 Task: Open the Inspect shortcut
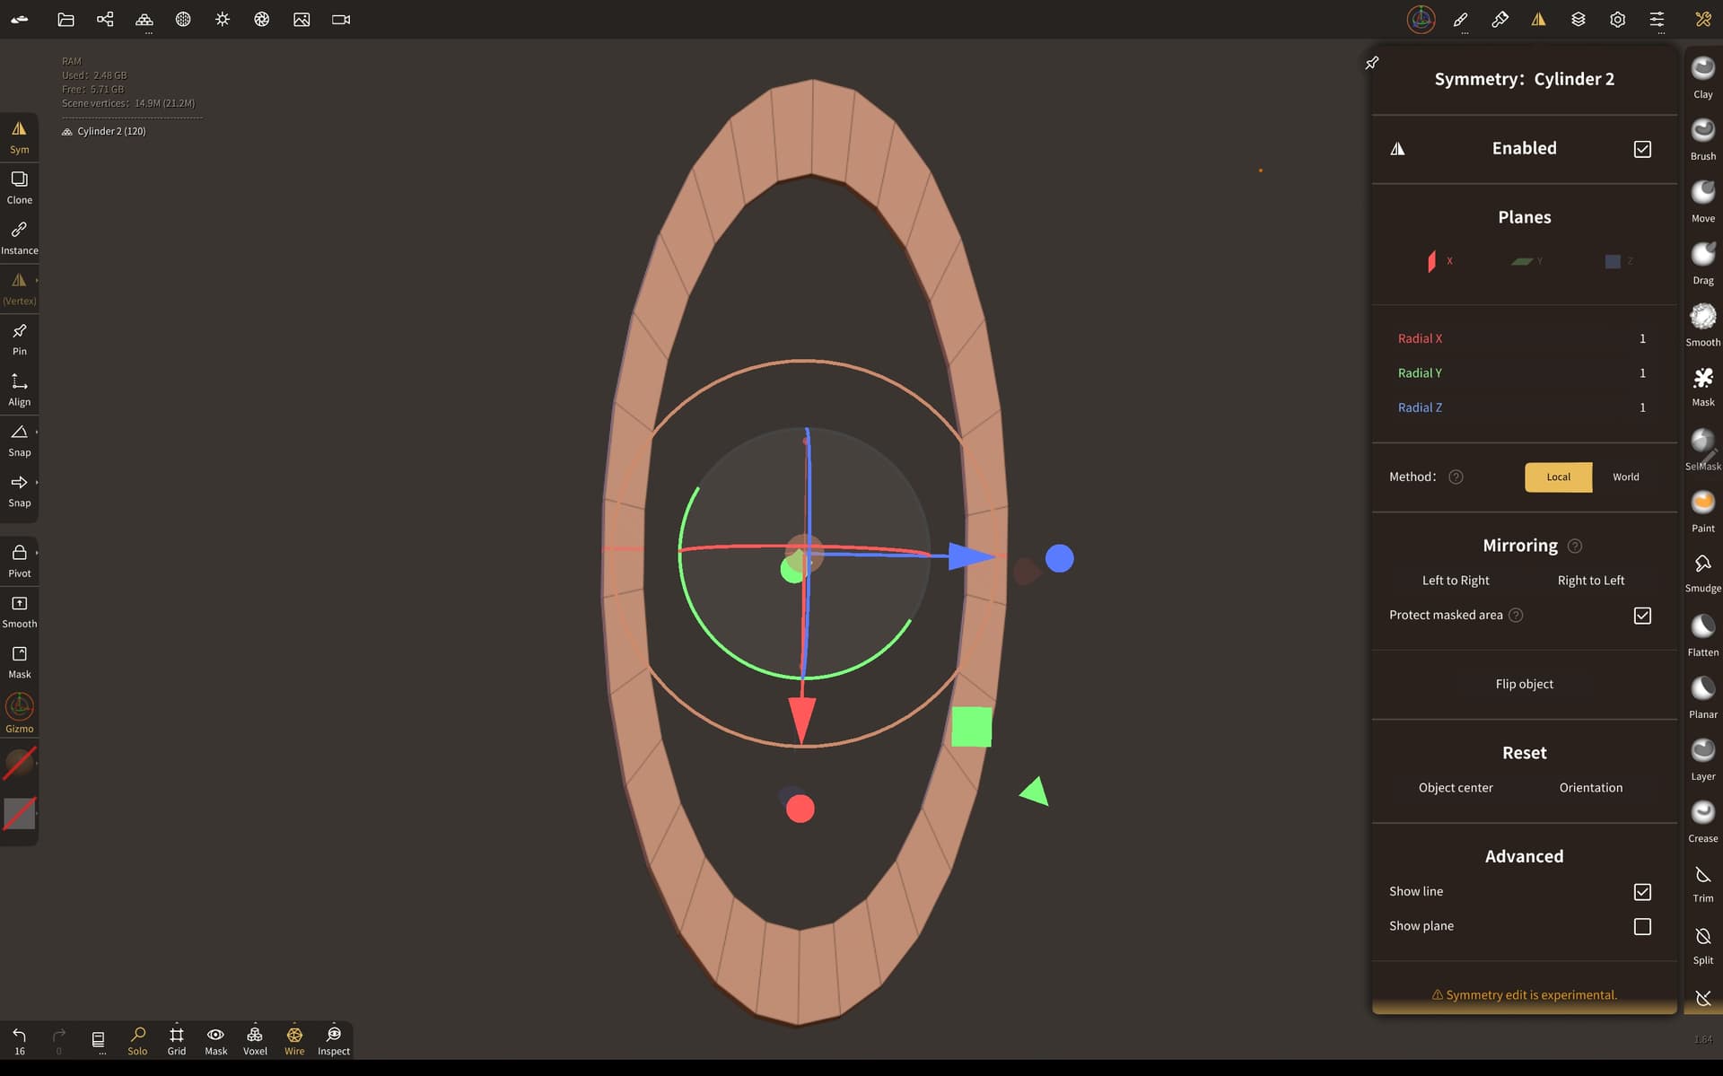click(x=334, y=1041)
